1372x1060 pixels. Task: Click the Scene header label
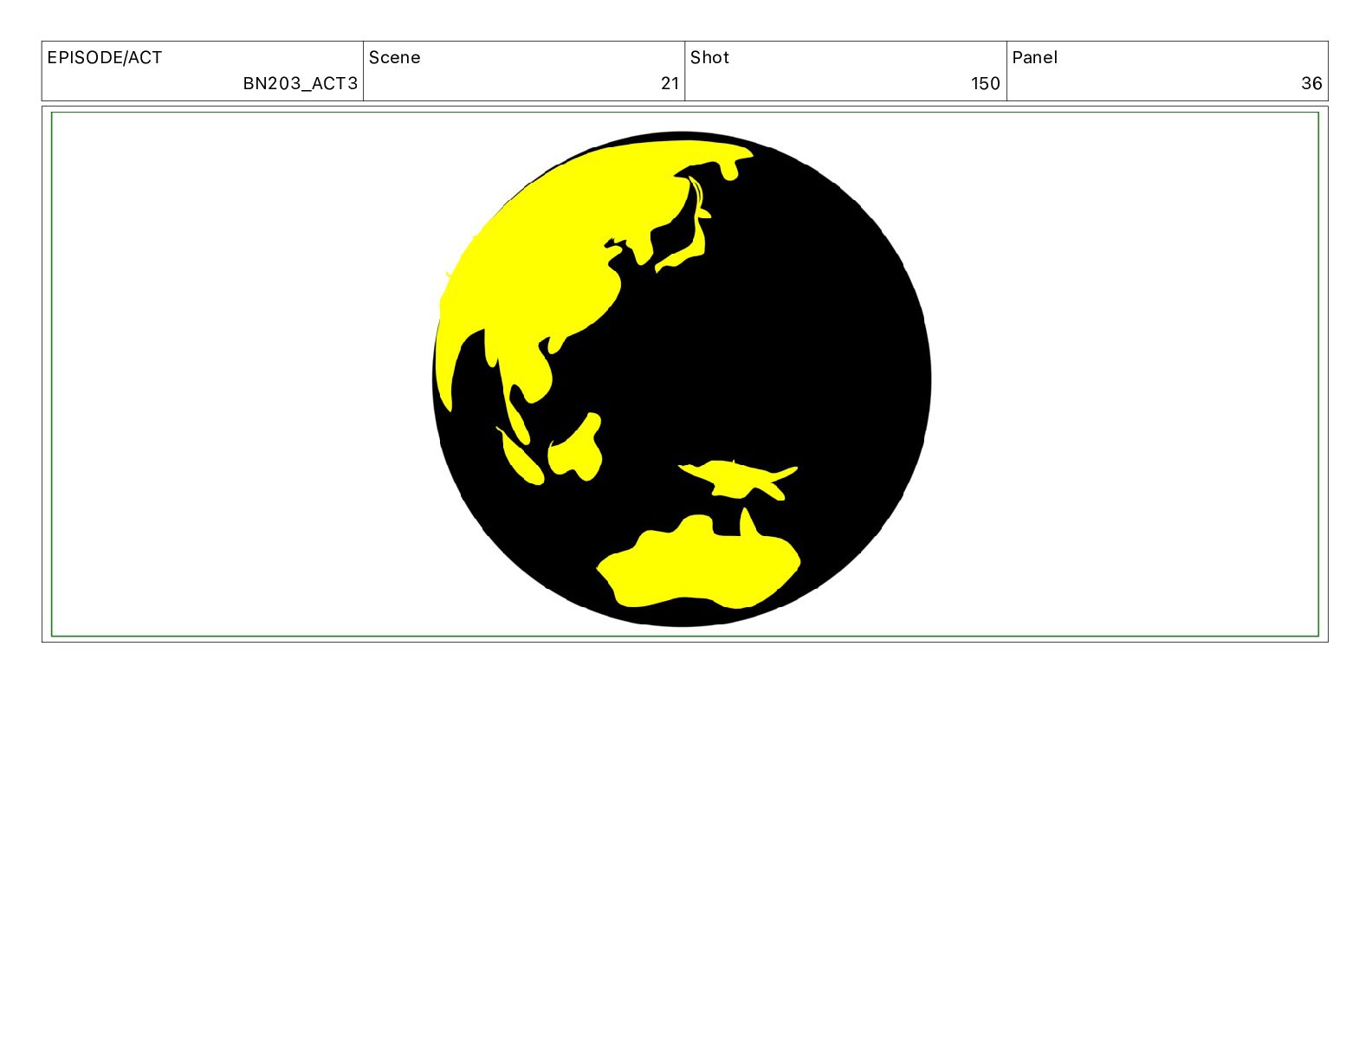pos(395,58)
